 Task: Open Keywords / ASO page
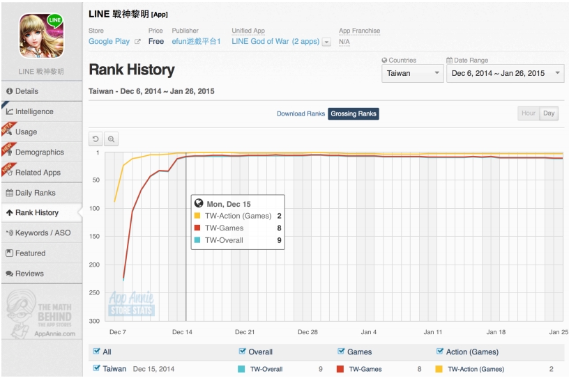pos(42,233)
